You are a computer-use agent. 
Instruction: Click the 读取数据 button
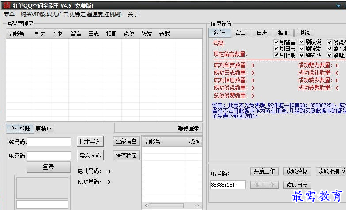pyautogui.click(x=297, y=171)
